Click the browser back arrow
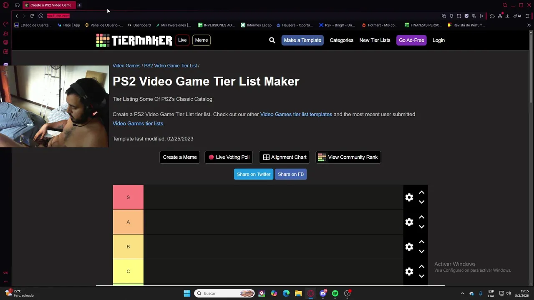Image resolution: width=534 pixels, height=300 pixels. (x=17, y=16)
